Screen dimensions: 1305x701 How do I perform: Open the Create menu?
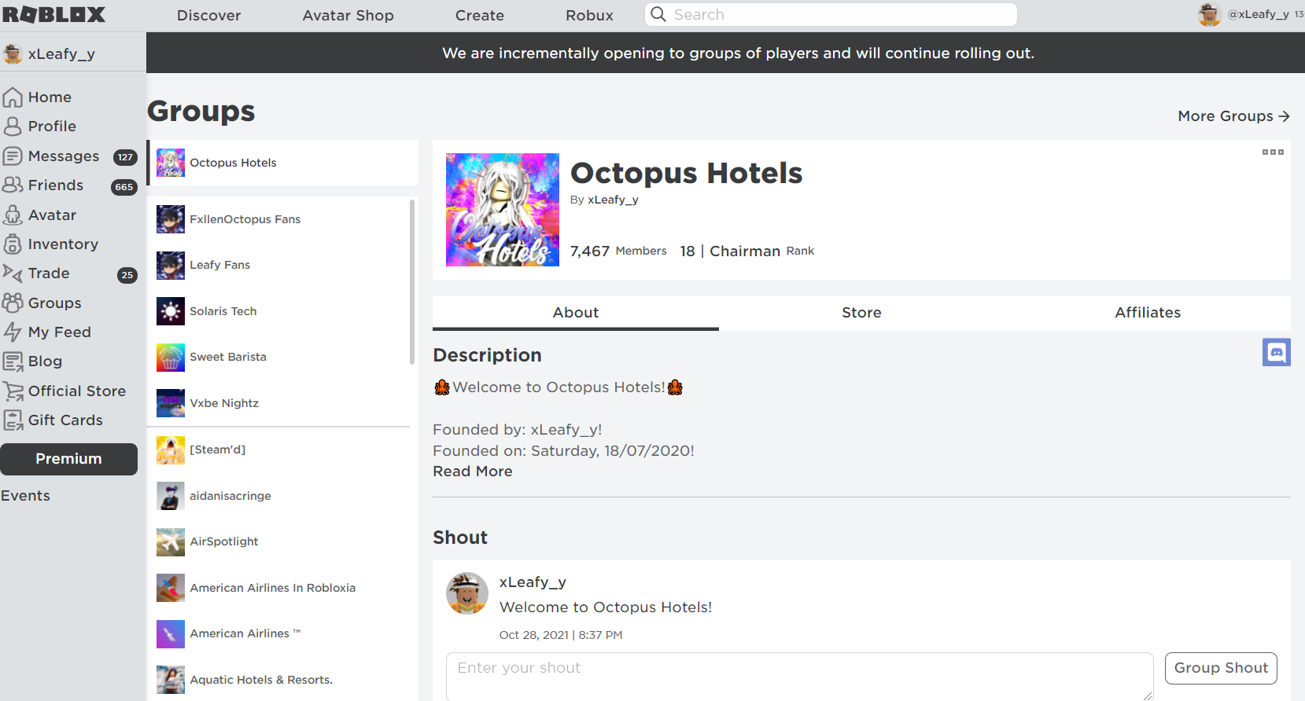[x=479, y=15]
